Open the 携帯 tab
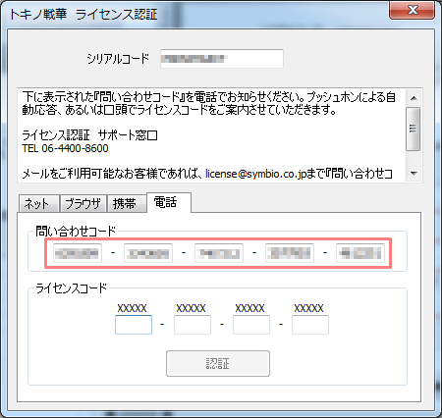 127,204
